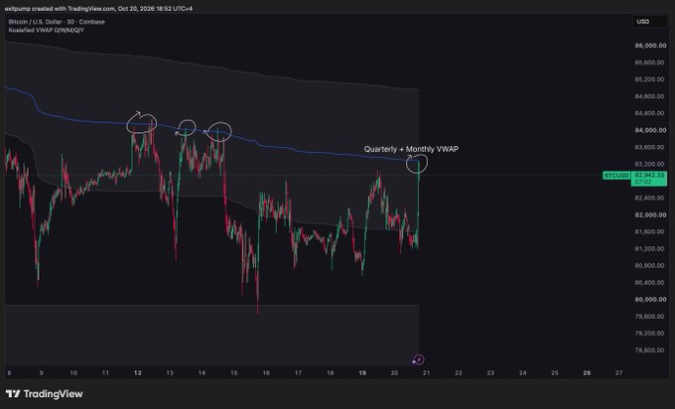Click date 22 on the time axis
Viewport: 675px width, 409px height.
(459, 373)
